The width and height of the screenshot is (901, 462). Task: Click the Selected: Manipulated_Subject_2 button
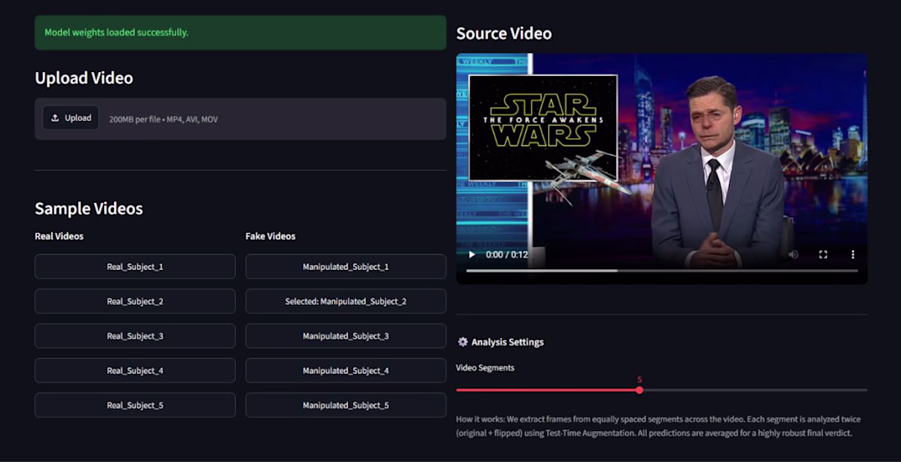[346, 301]
